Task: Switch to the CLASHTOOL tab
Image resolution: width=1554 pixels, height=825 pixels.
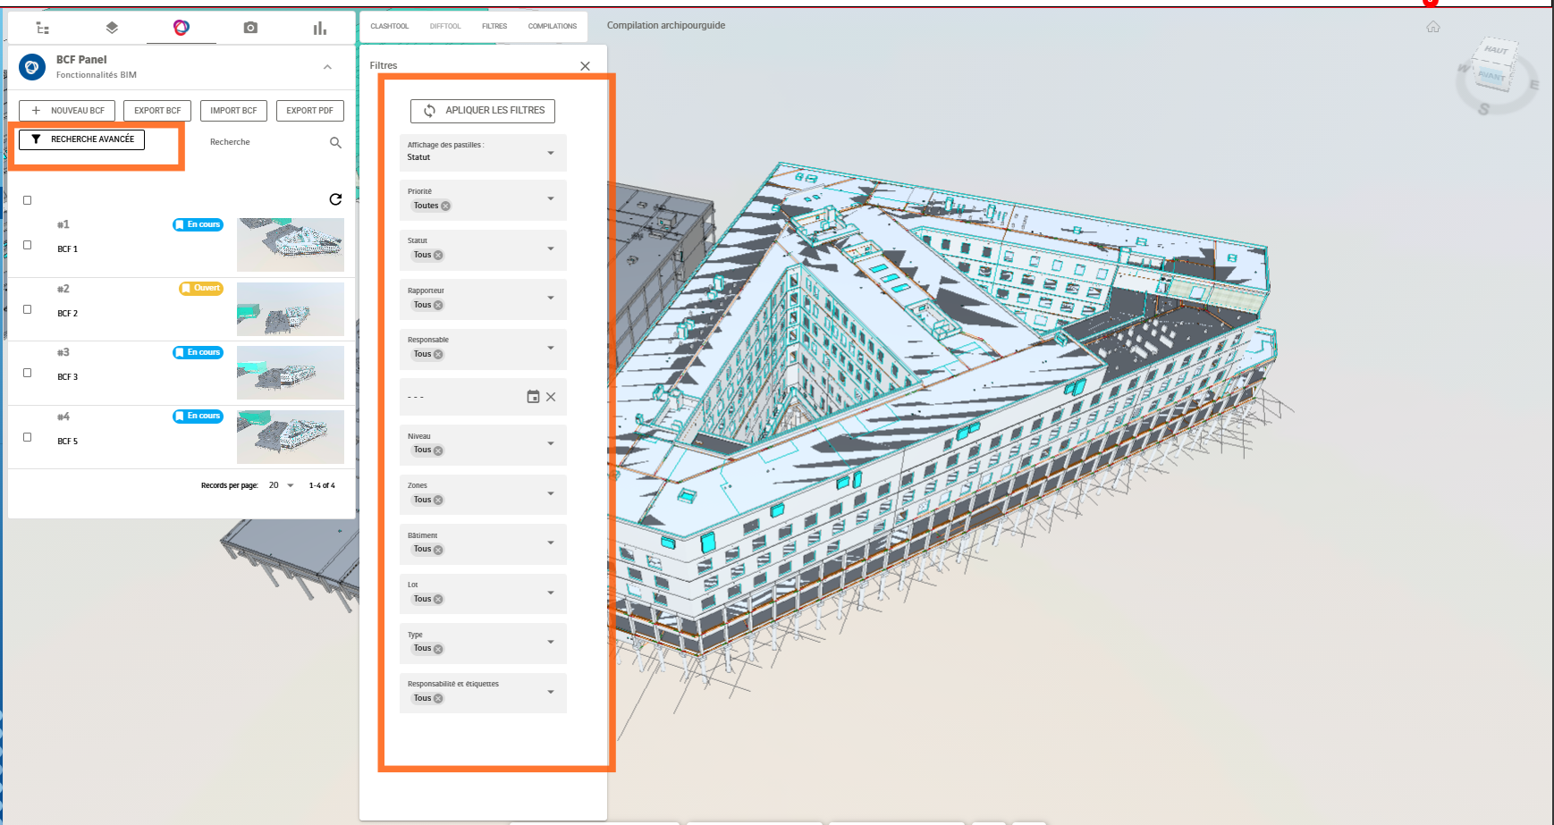Action: (x=389, y=26)
